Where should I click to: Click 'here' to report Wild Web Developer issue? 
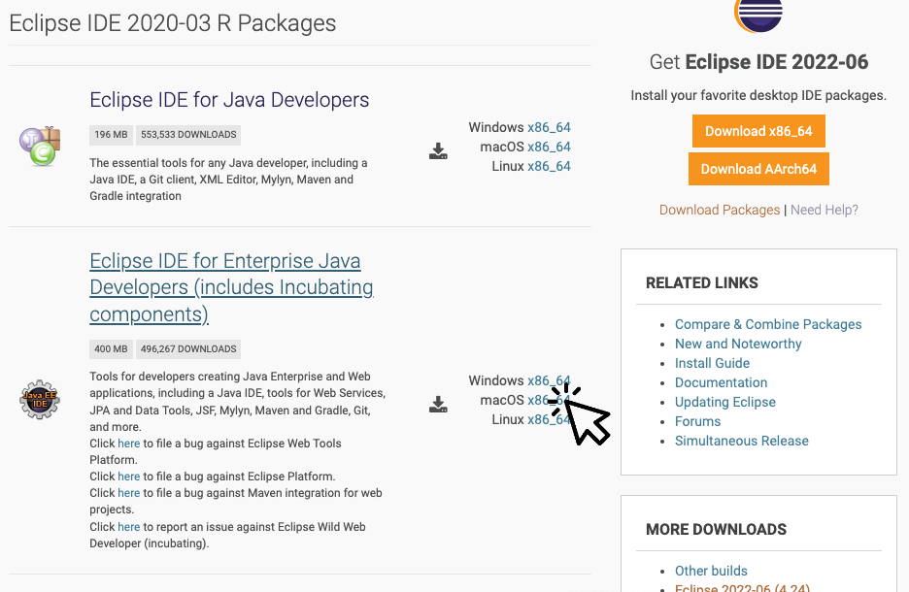pyautogui.click(x=129, y=527)
